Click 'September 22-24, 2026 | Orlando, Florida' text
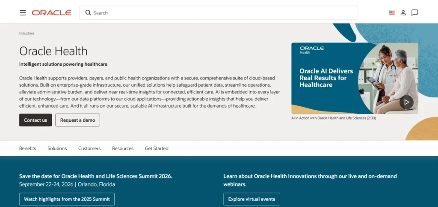This screenshot has width=438, height=207. 67,184
